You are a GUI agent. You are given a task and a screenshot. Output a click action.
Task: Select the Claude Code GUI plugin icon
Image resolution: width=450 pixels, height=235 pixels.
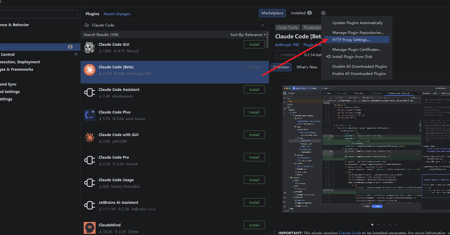90,48
